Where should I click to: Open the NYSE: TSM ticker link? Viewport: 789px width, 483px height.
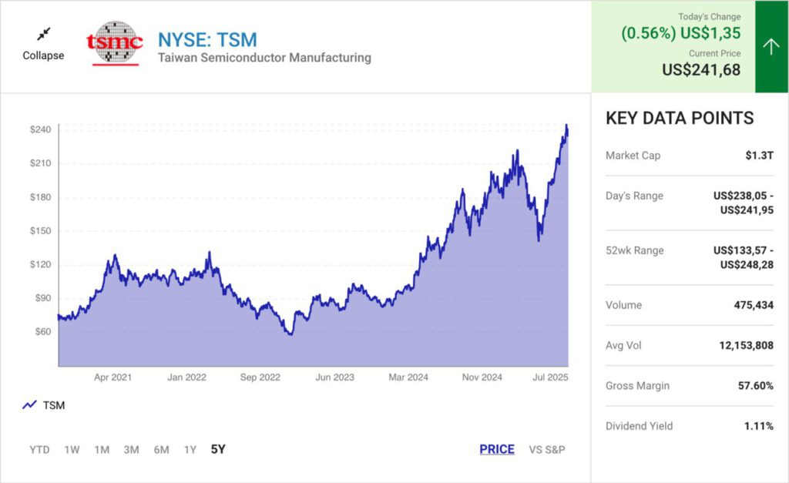[207, 39]
